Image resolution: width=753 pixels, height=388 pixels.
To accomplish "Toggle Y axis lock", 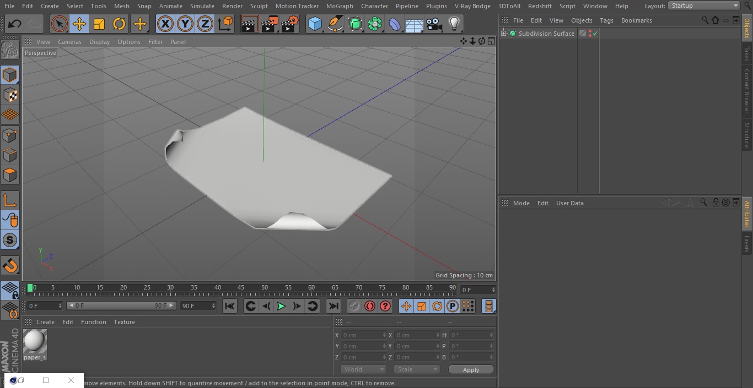I will point(185,24).
